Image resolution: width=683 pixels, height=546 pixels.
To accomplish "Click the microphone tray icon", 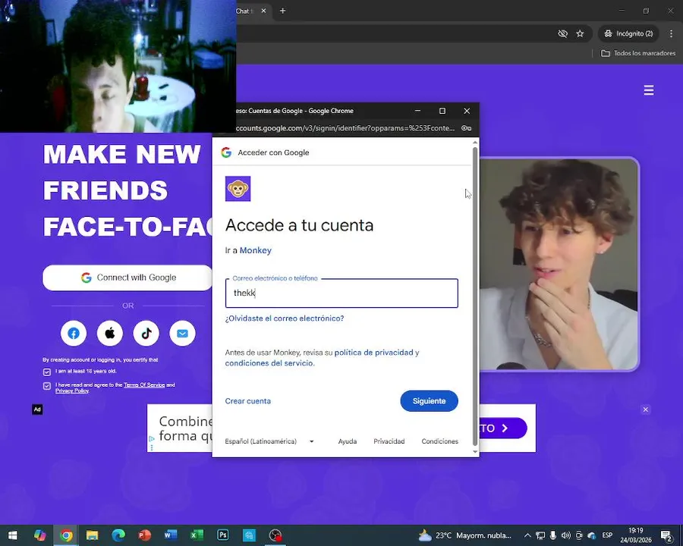I will (x=552, y=535).
